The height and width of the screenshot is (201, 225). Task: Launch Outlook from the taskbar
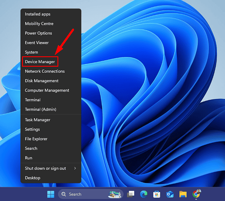pos(170,194)
